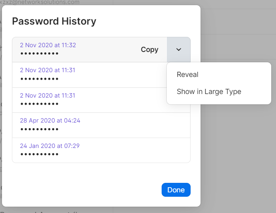
Task: Copy the 11:32 password entry
Action: click(x=149, y=50)
